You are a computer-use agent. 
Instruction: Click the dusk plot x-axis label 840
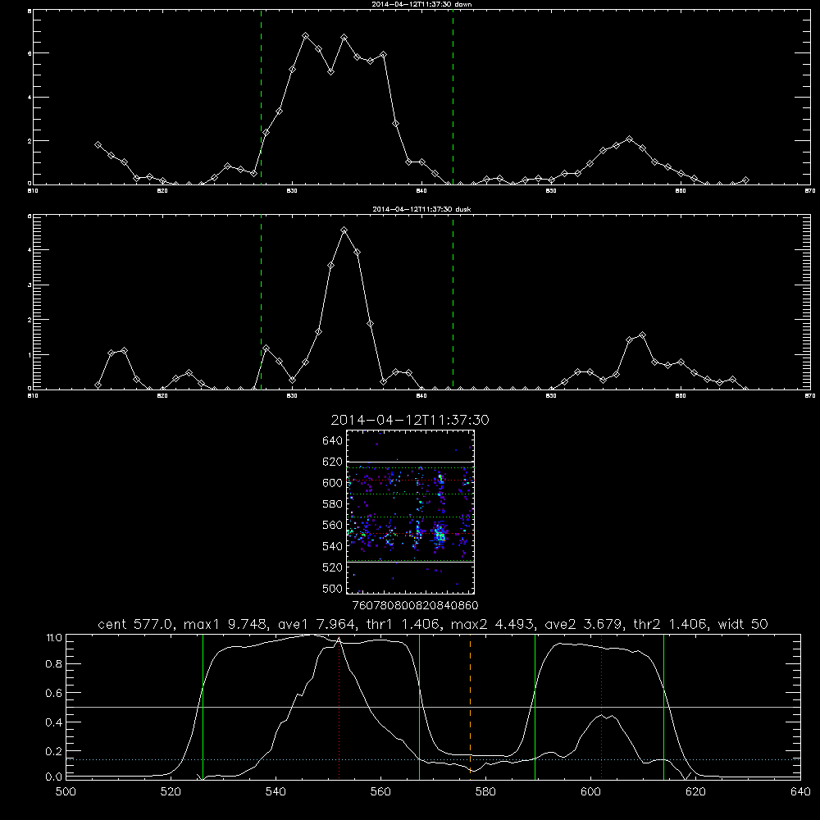click(x=421, y=396)
